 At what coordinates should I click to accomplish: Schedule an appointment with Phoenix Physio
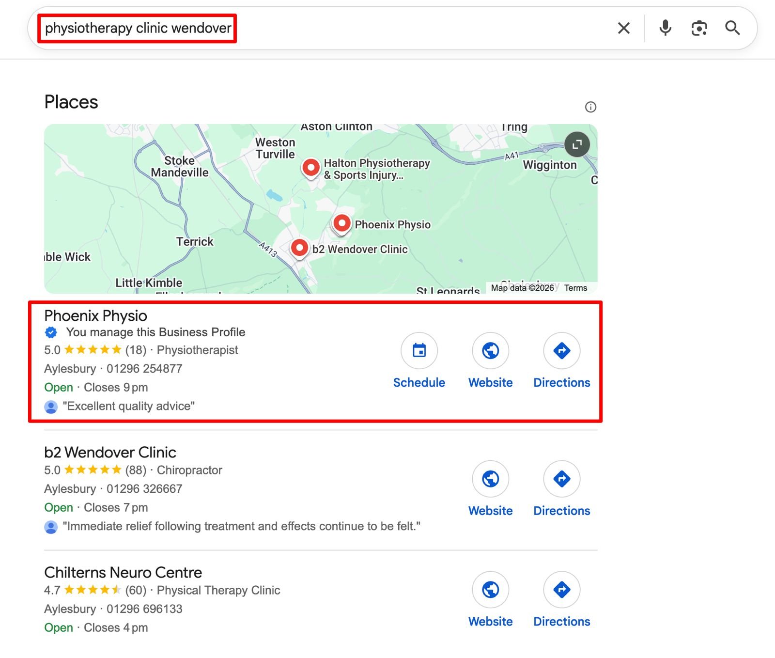pos(419,351)
